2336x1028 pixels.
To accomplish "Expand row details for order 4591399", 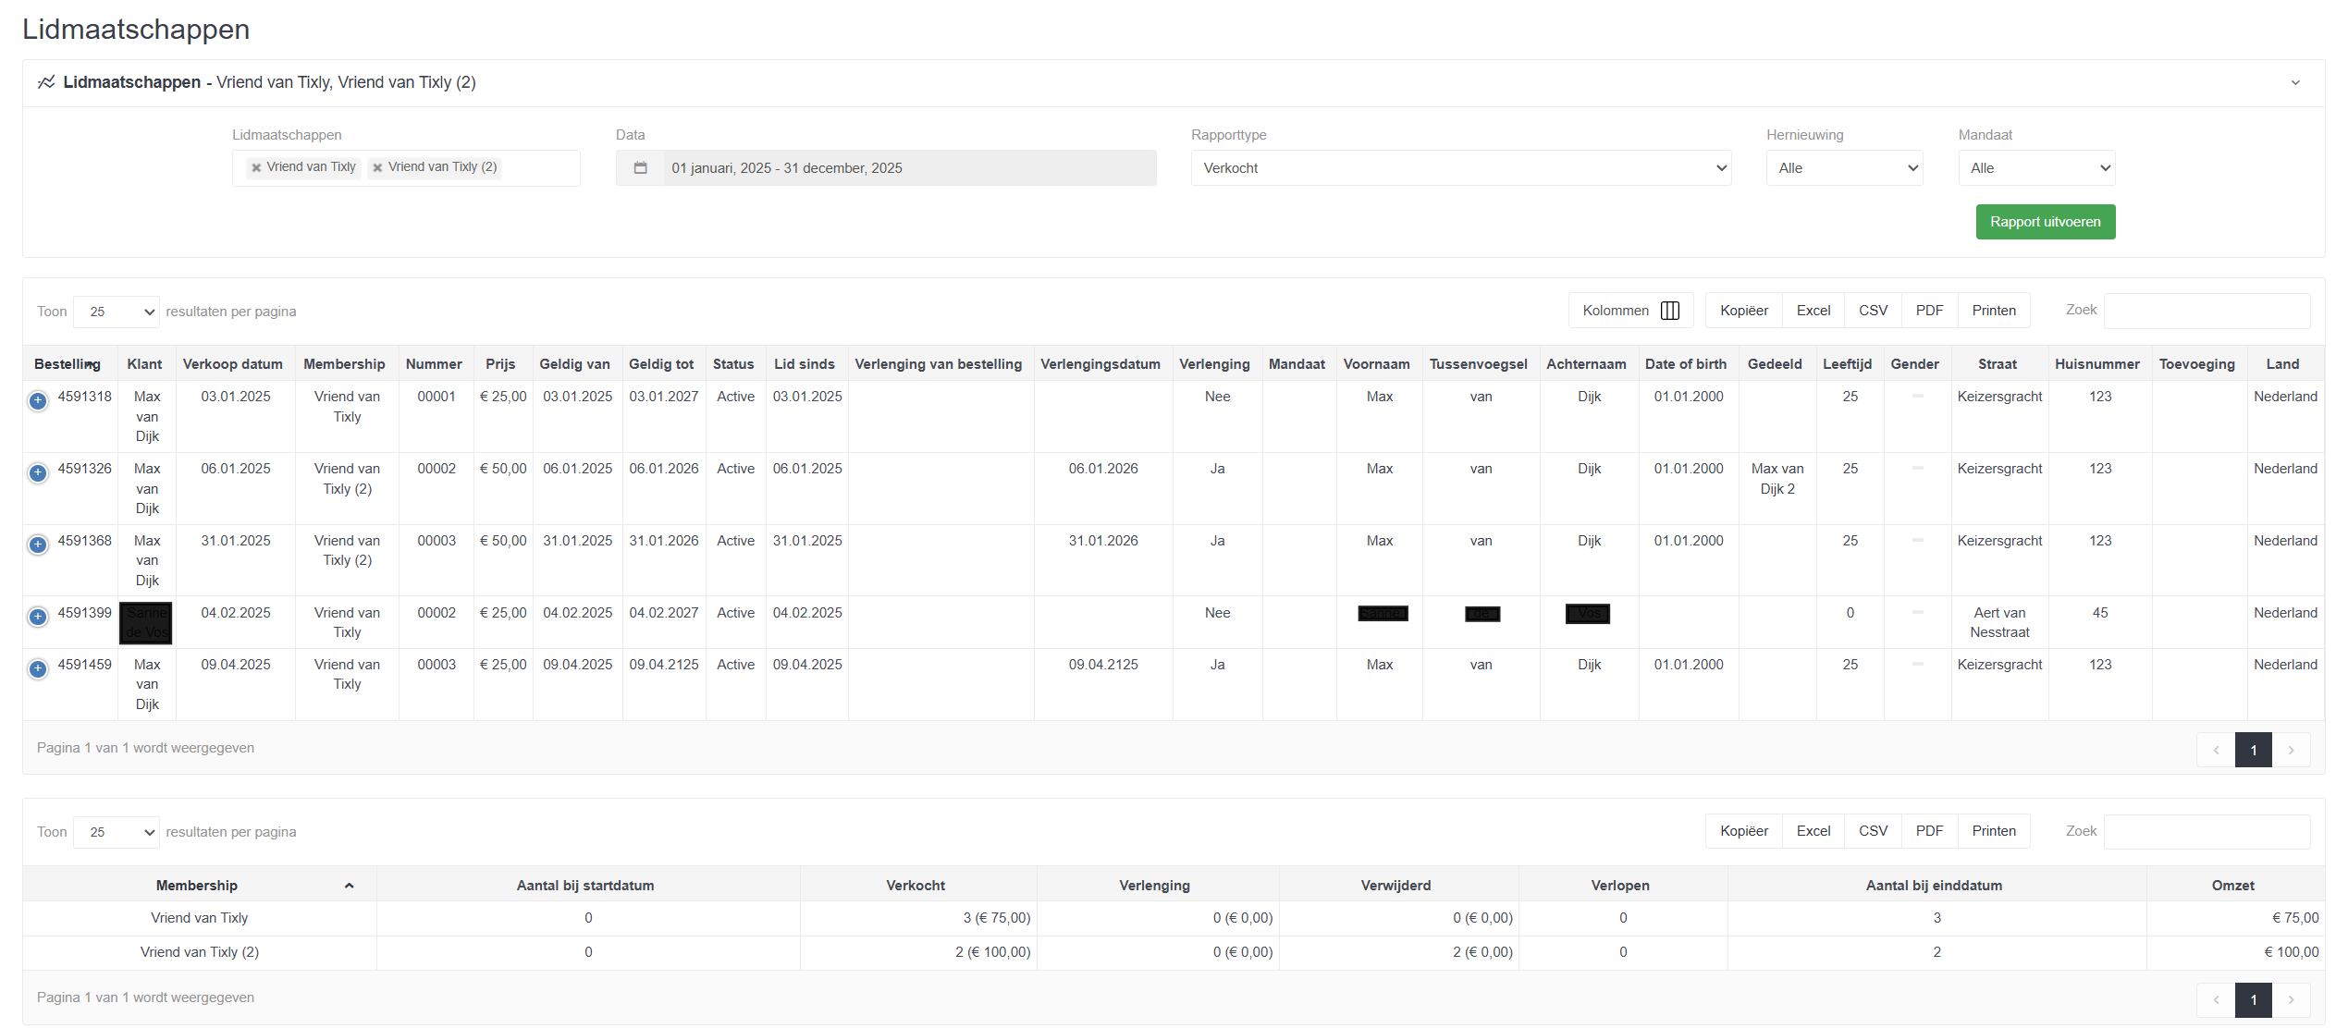I will 38,617.
